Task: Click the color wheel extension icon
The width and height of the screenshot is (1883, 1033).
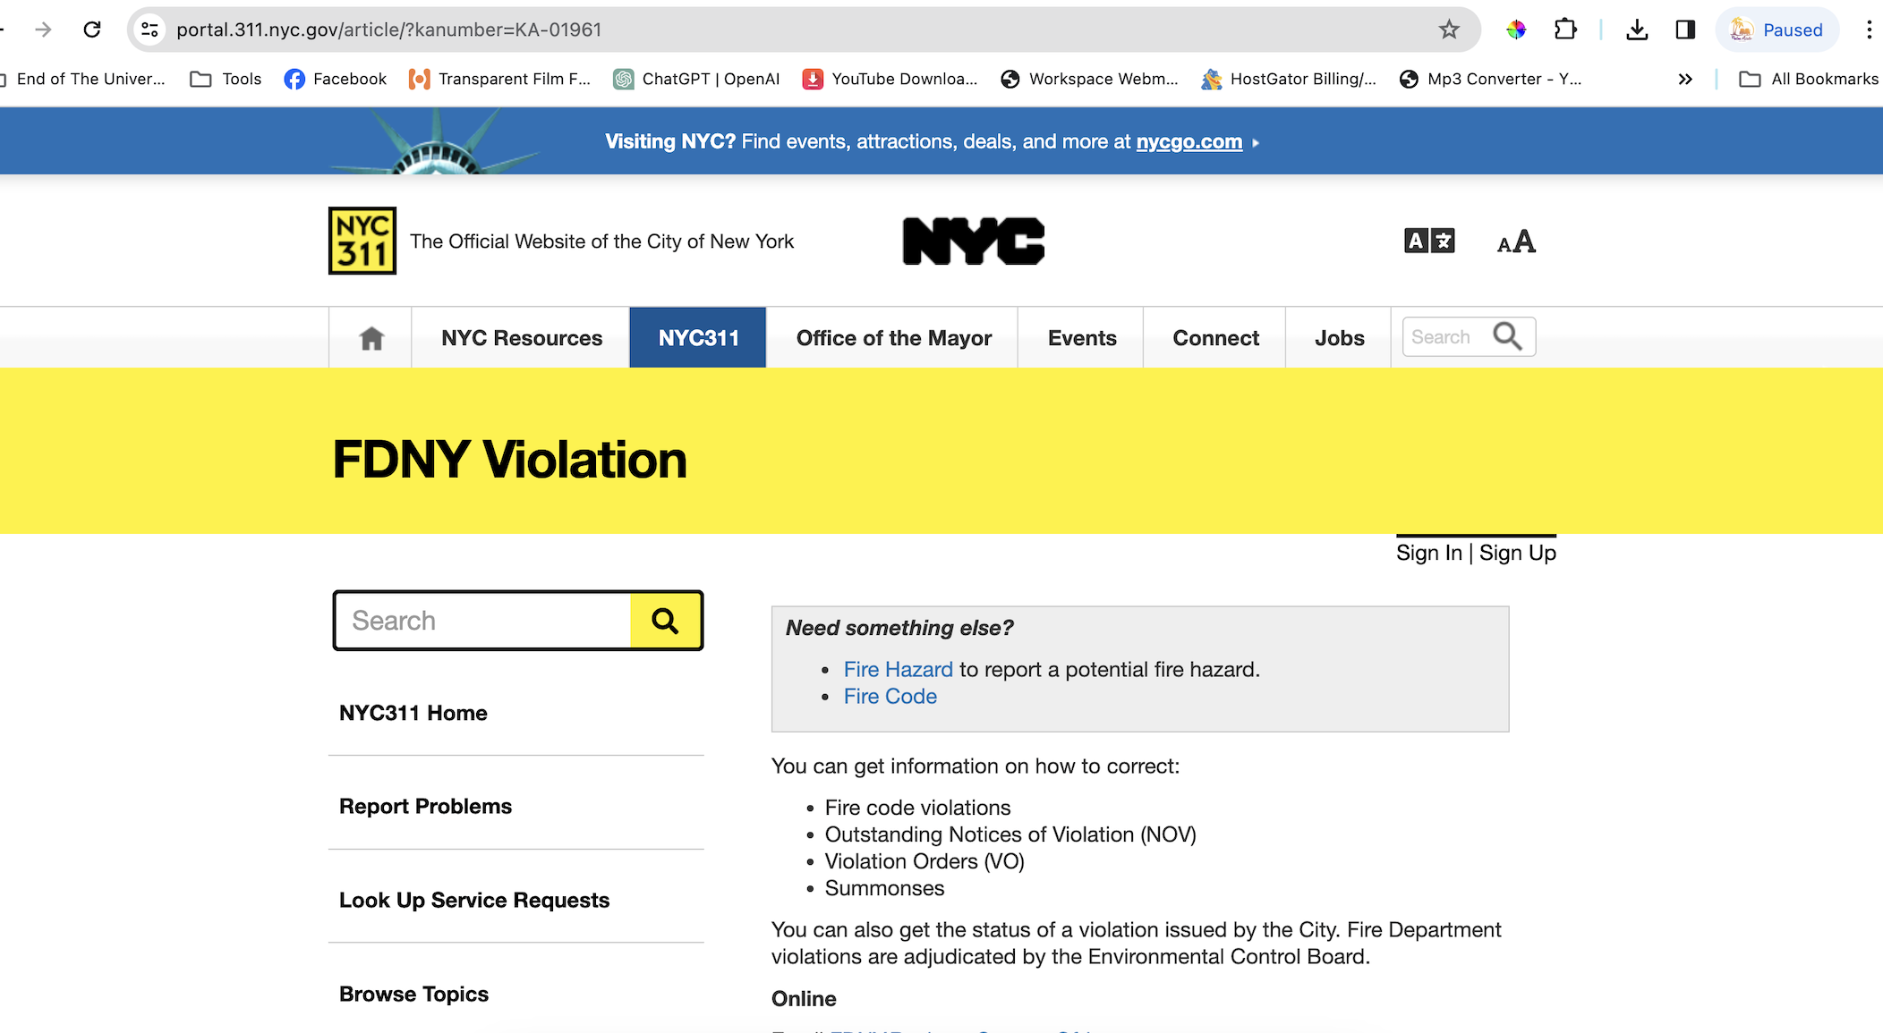Action: pyautogui.click(x=1516, y=29)
